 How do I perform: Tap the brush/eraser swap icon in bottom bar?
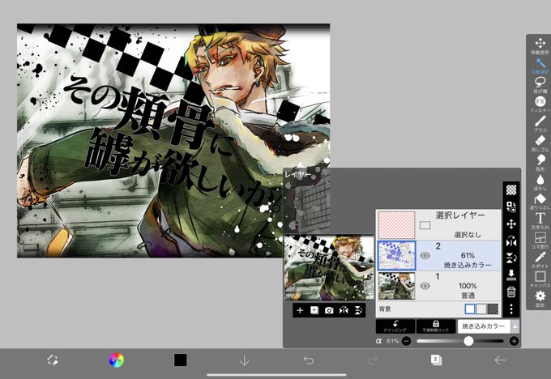point(53,360)
